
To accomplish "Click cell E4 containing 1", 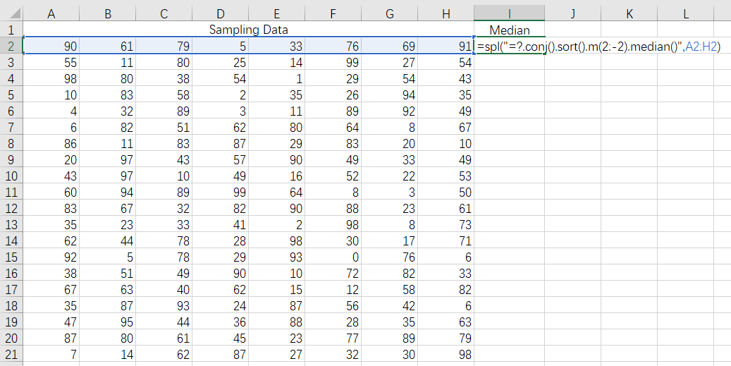I will coord(276,78).
